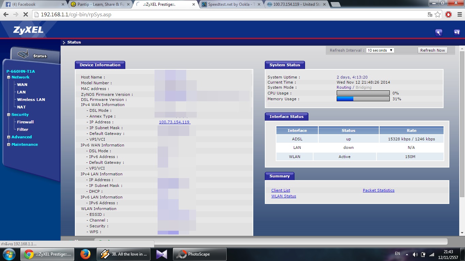
Task: Click the wireless signal bars tray icon
Action: 432,254
